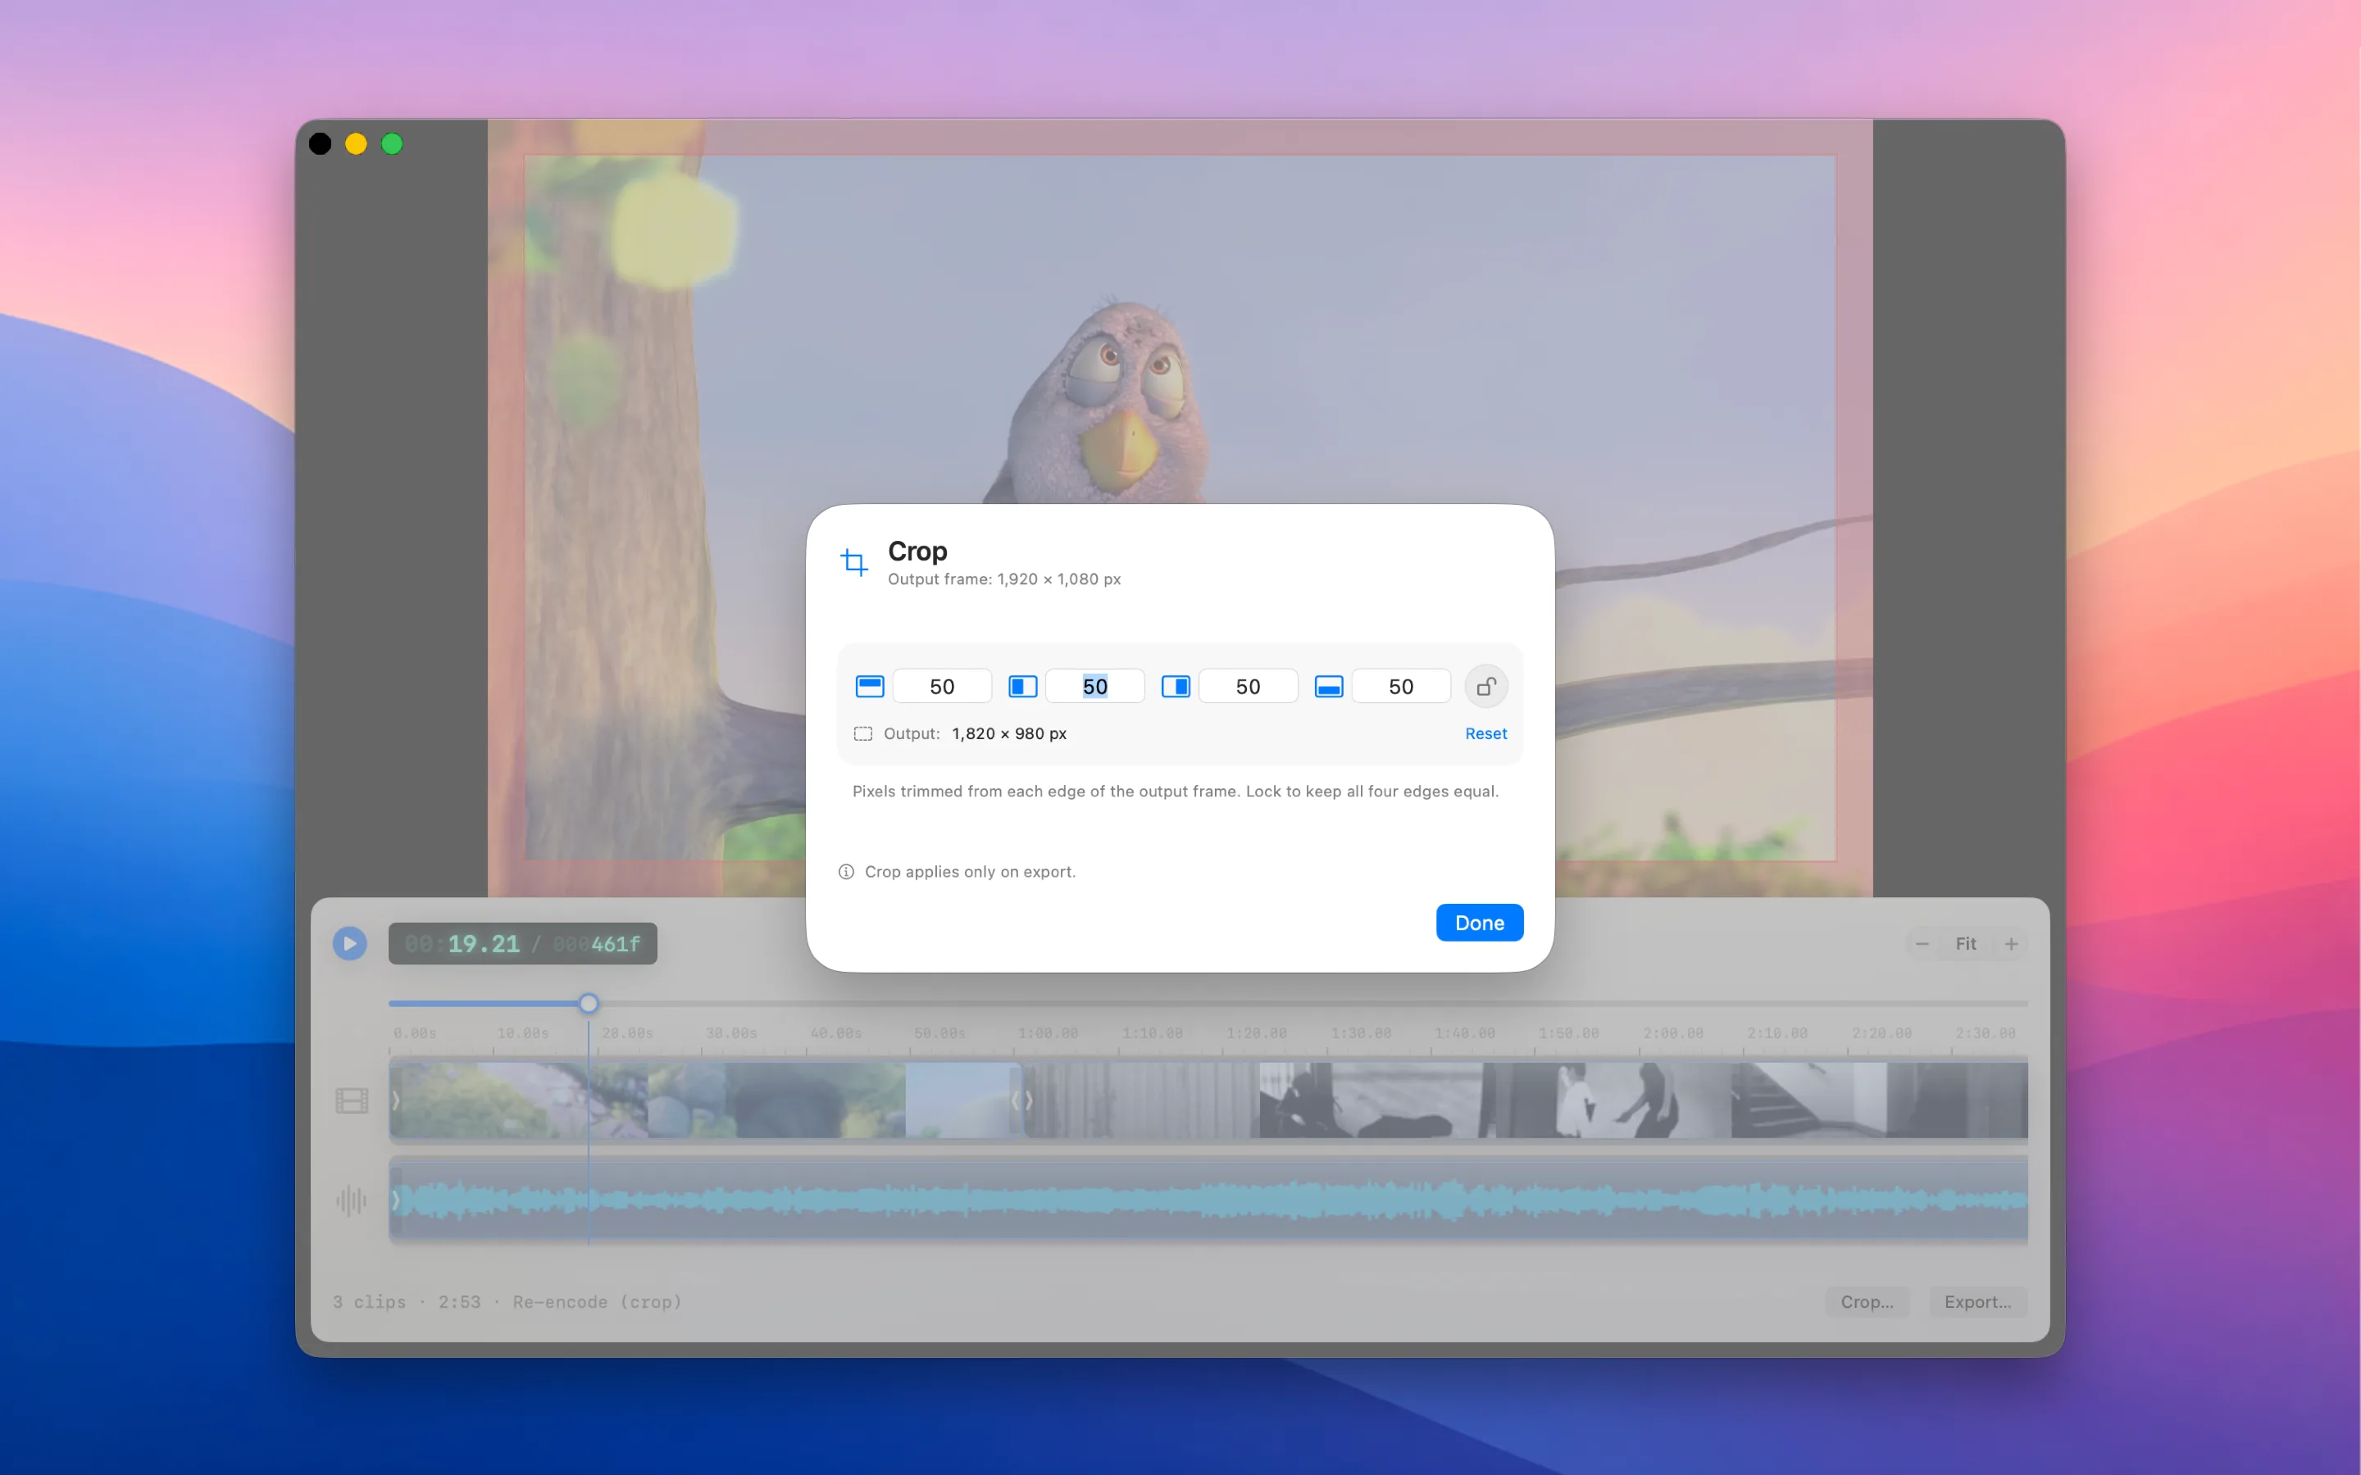Click the 1:00.00 timeline ruler mark
2361x1475 pixels.
pos(1048,1033)
